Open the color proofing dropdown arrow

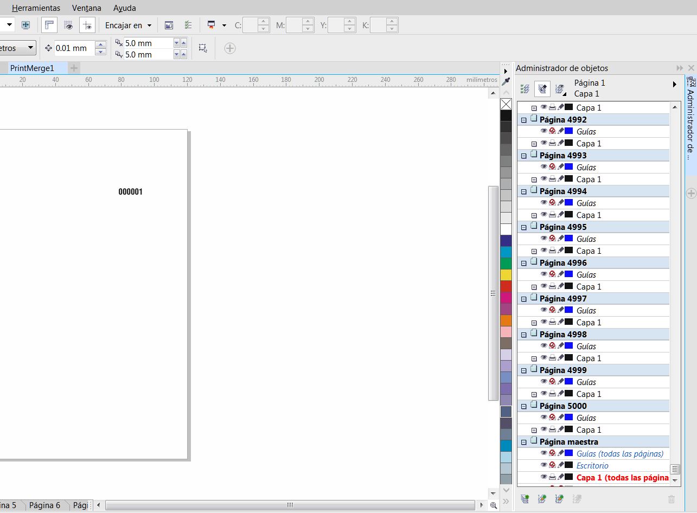click(224, 25)
